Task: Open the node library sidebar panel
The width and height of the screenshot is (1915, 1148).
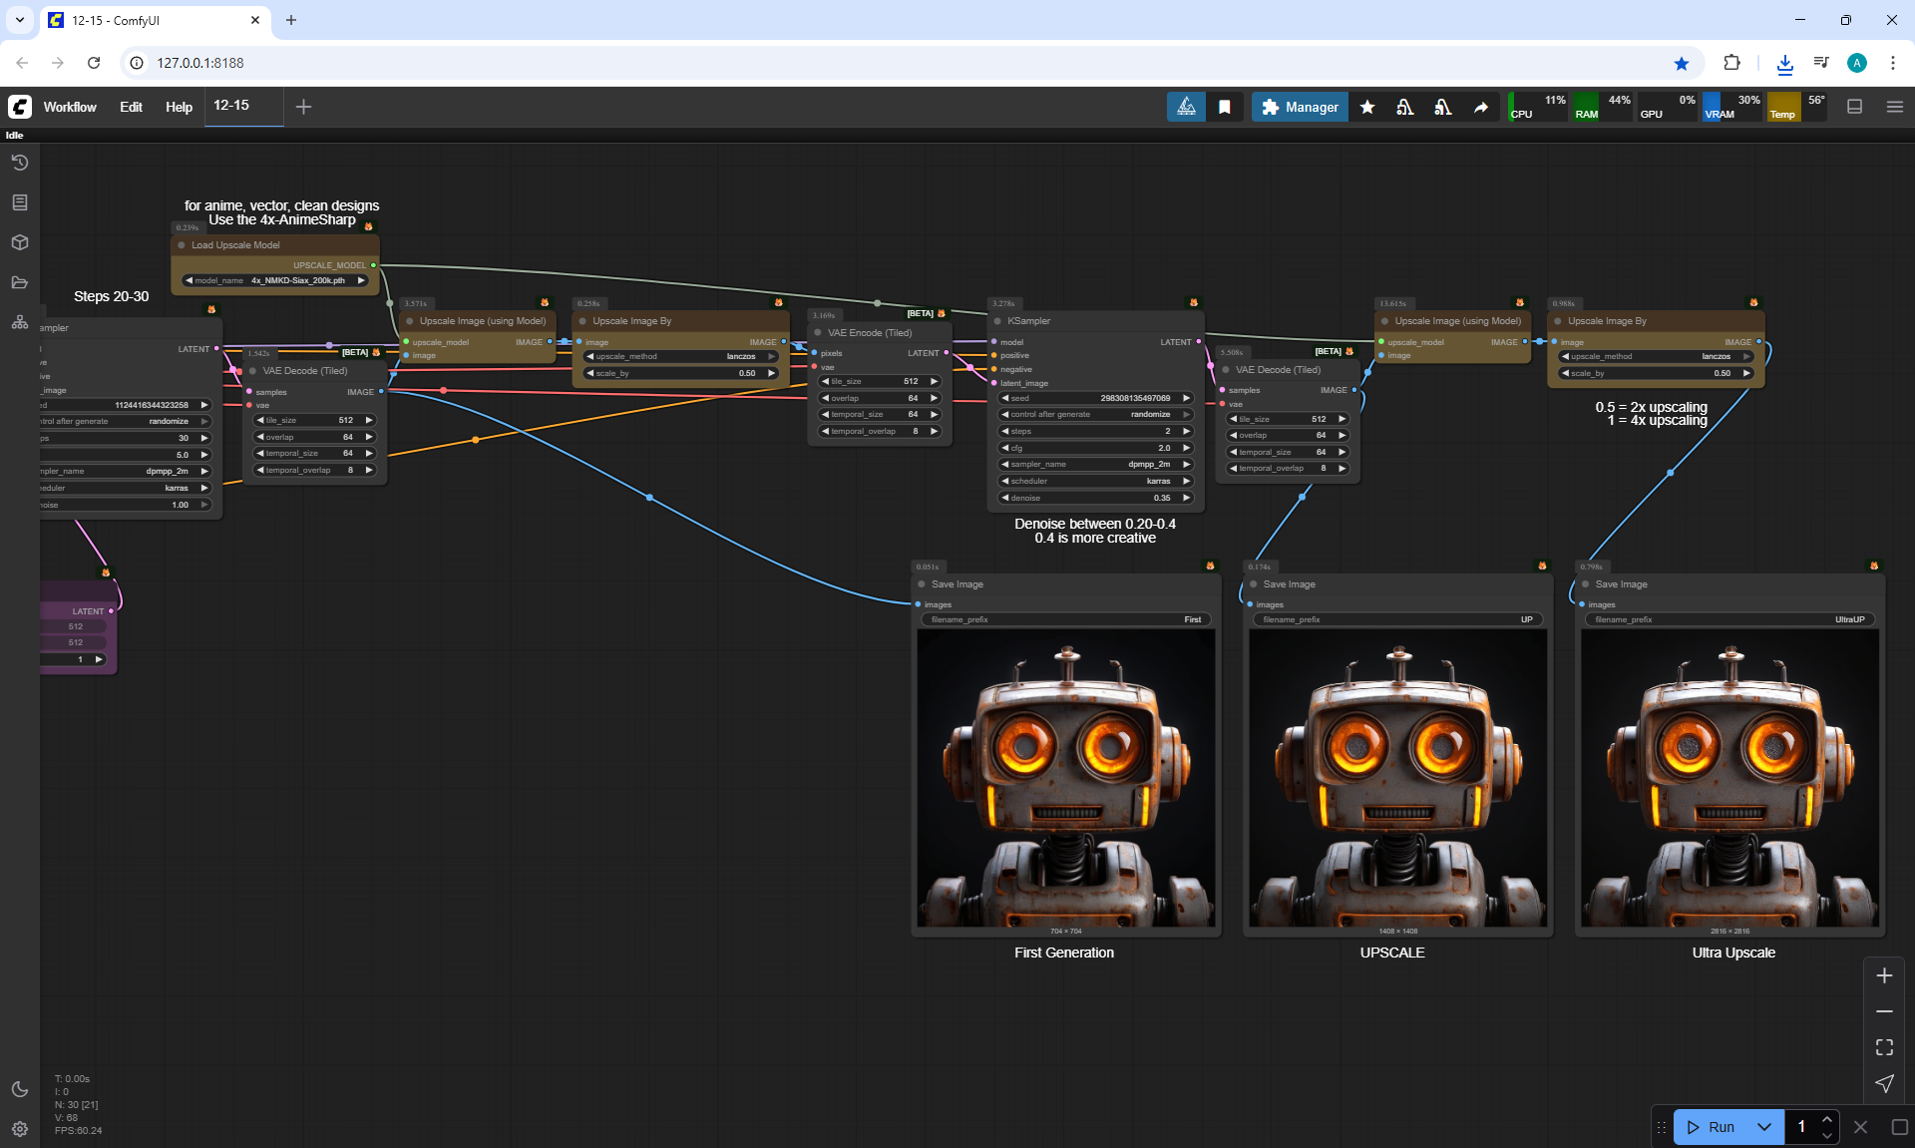Action: pyautogui.click(x=20, y=202)
